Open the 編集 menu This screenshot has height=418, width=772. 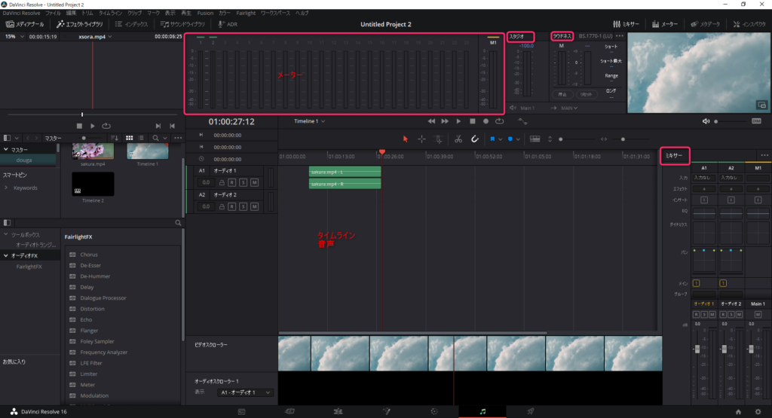click(x=72, y=13)
